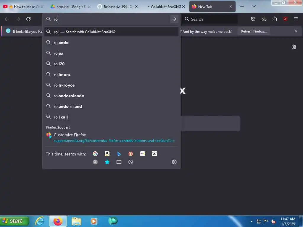
Task: Click Refresh Firefox button
Action: coord(254,31)
